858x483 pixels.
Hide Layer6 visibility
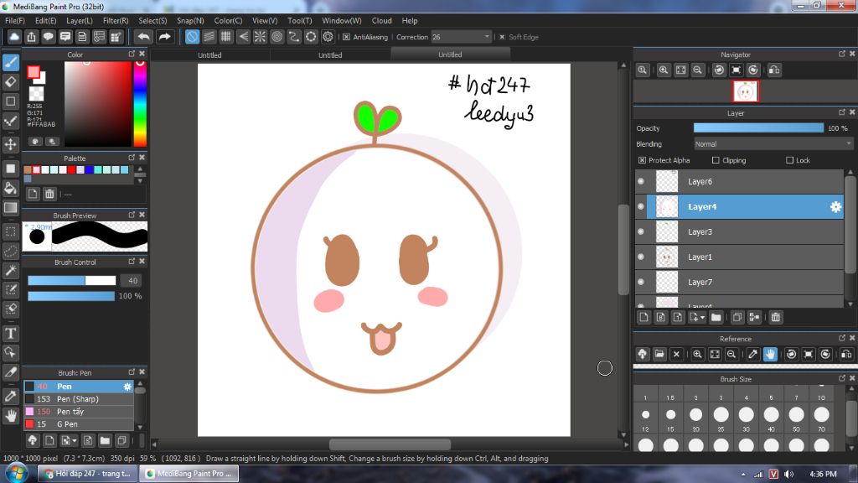pos(641,181)
